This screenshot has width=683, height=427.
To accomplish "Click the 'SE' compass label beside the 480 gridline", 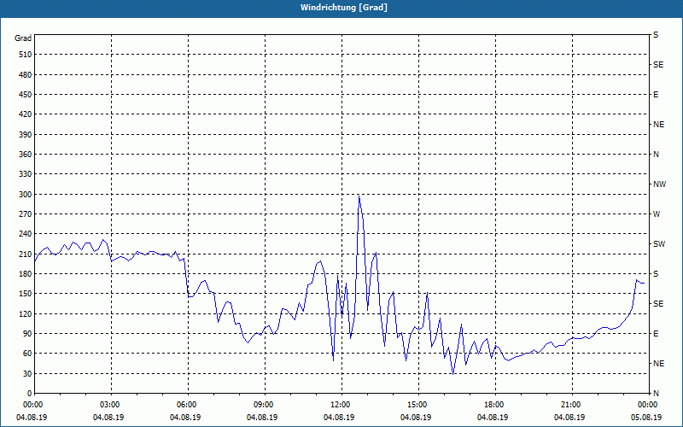I will (x=658, y=65).
